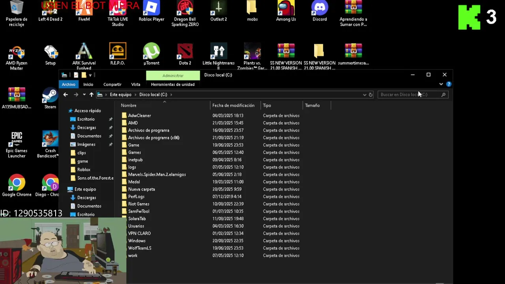Select the Marvels.Spider.Man.2.elamigos folder

tap(211, 174)
